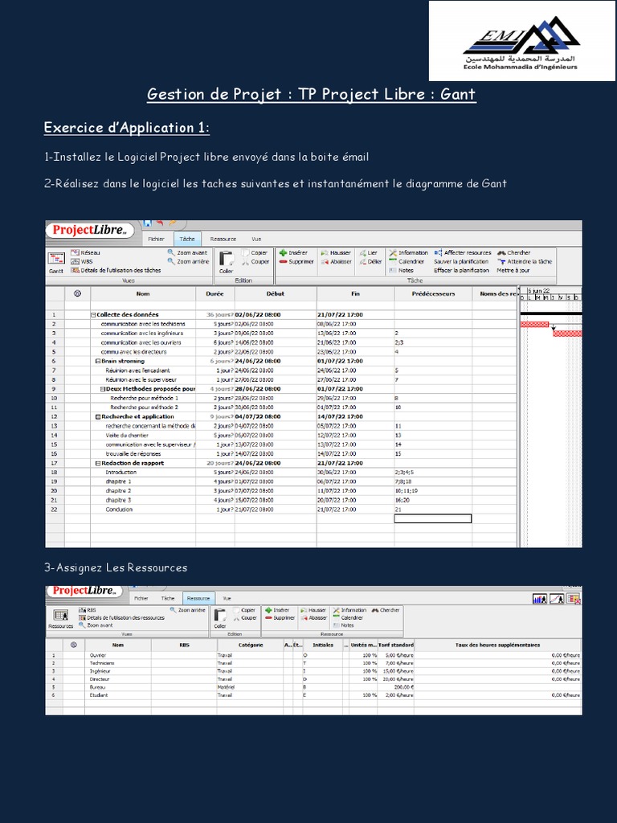Select the chapitre 2 task row

point(282,491)
